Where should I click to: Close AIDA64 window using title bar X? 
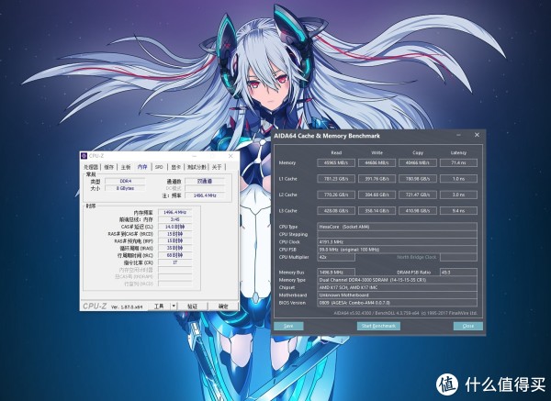click(477, 135)
